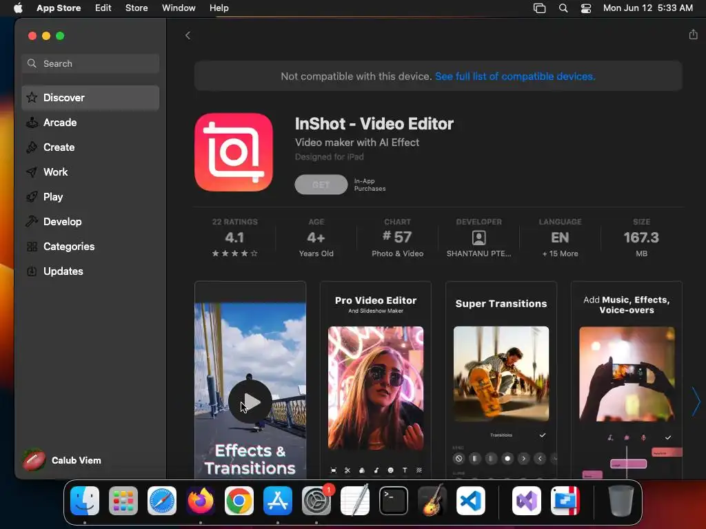Image resolution: width=706 pixels, height=529 pixels.
Task: Open Control Center in menu bar
Action: (586, 8)
